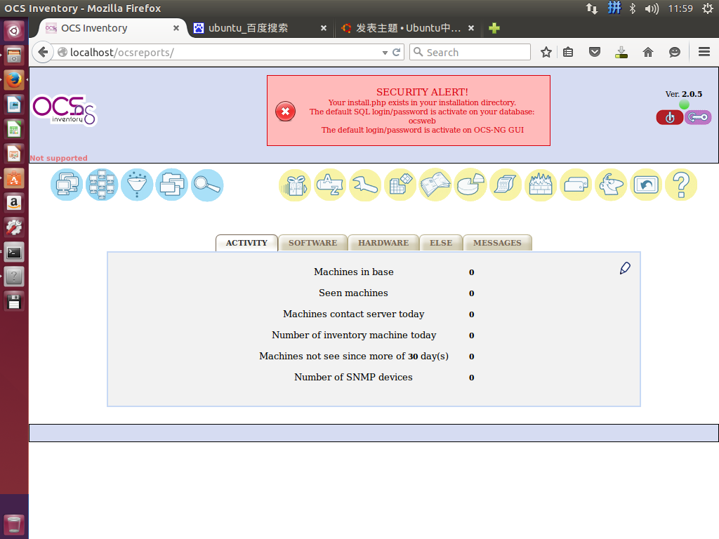Click the 'Not supported' text
Image resolution: width=719 pixels, height=539 pixels.
59,158
